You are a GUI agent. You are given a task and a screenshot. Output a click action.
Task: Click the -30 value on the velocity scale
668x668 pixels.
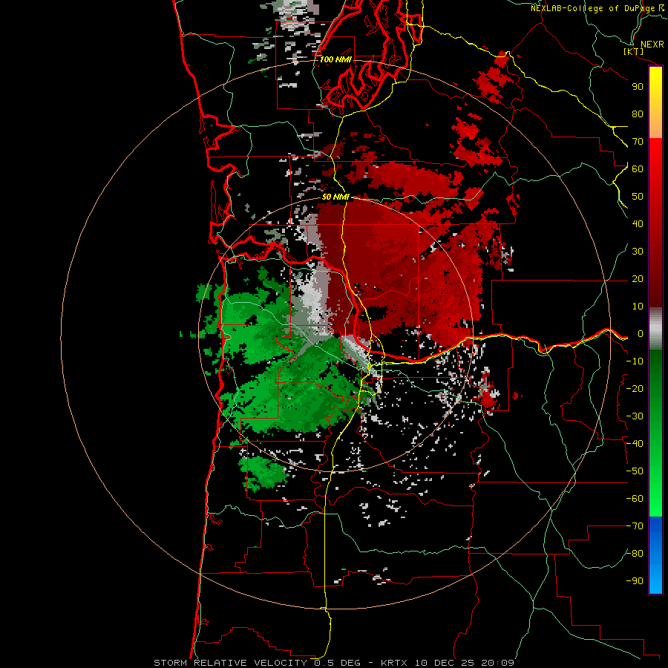[635, 416]
